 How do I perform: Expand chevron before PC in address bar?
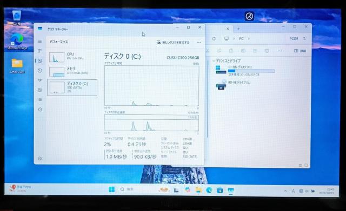234,38
